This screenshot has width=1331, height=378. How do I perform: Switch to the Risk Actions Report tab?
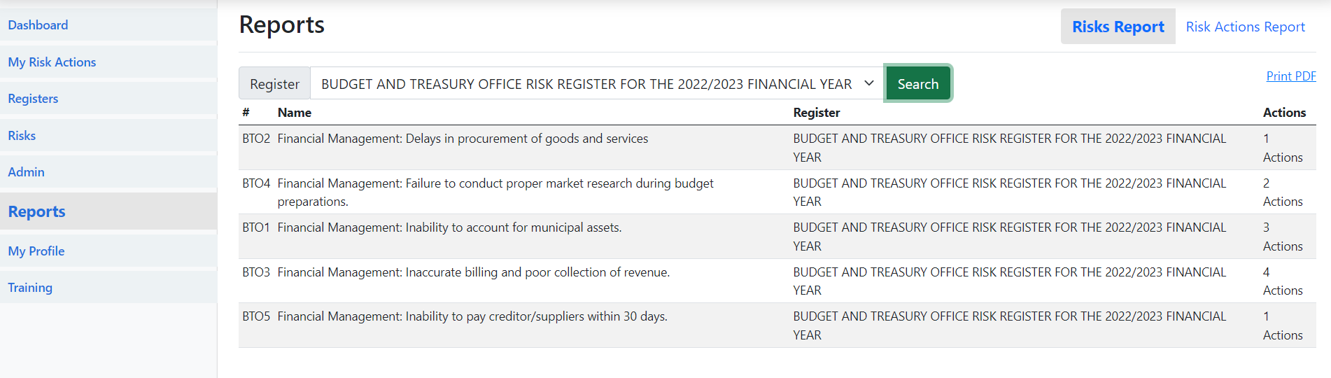(1245, 27)
